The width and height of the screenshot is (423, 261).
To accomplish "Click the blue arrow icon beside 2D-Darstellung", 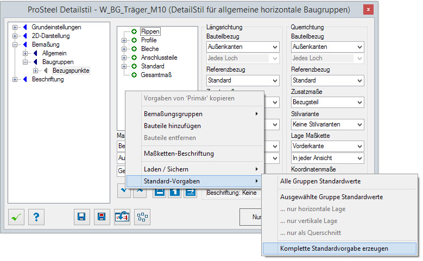I will coord(26,36).
